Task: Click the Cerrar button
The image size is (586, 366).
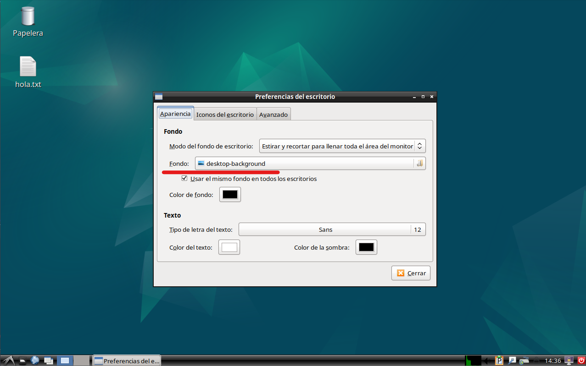Action: point(411,273)
